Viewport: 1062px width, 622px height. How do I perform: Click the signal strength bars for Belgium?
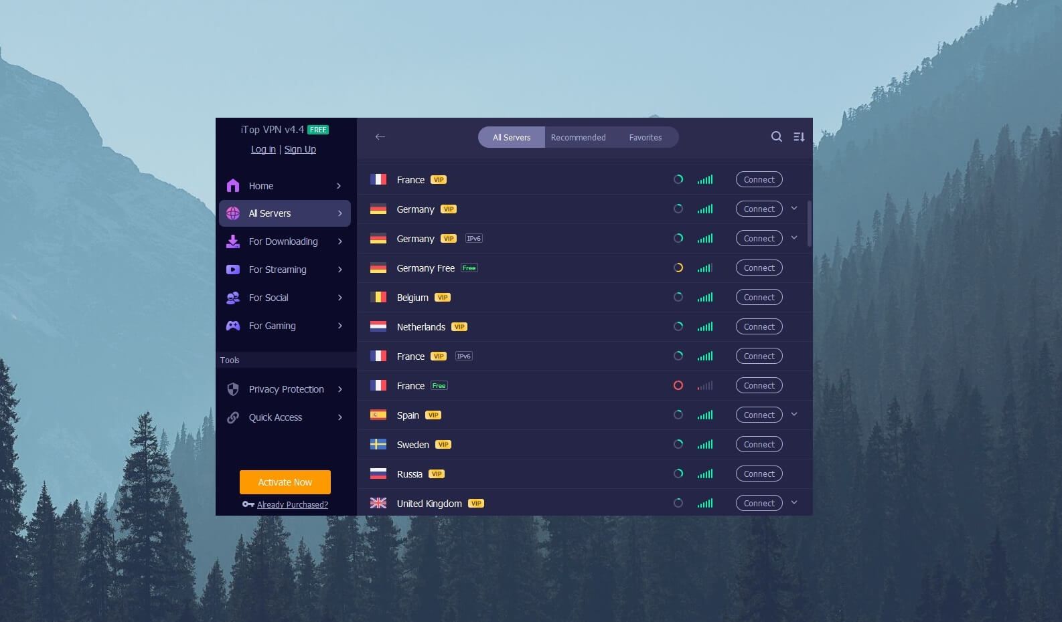705,297
